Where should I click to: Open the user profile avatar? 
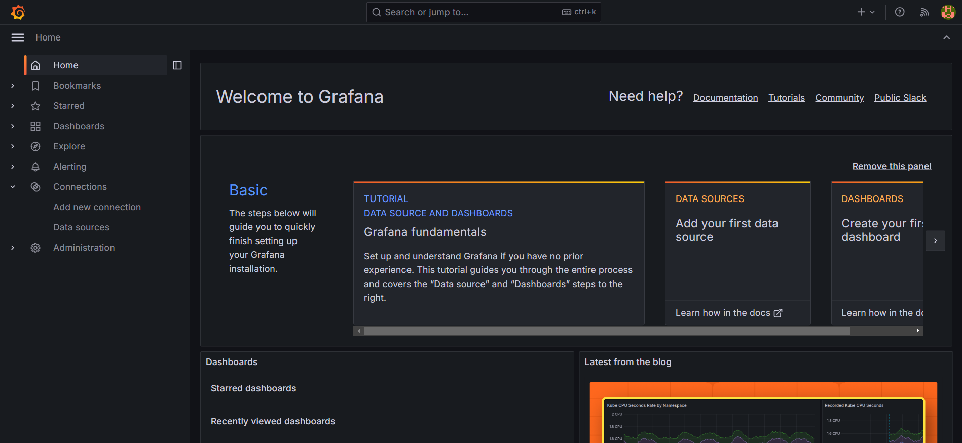click(x=948, y=12)
